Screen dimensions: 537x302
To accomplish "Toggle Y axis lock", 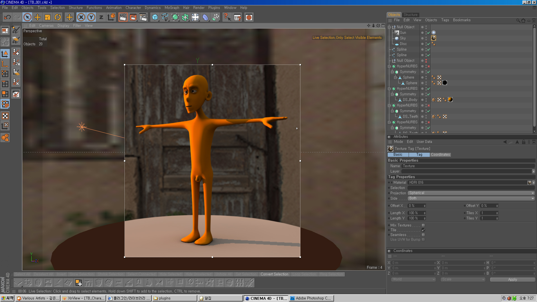I will tap(91, 17).
